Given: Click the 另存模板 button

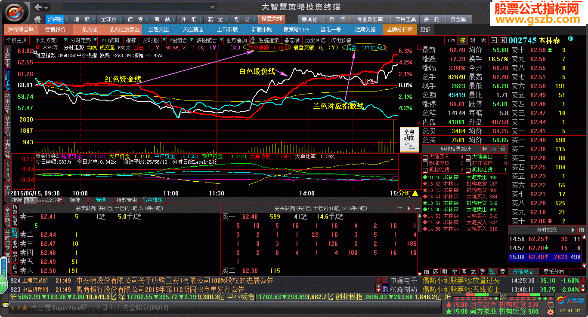Looking at the screenshot, I should (153, 200).
